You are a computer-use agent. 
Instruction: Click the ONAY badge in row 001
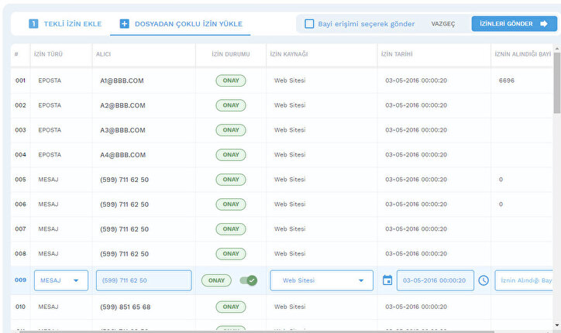[x=231, y=81]
